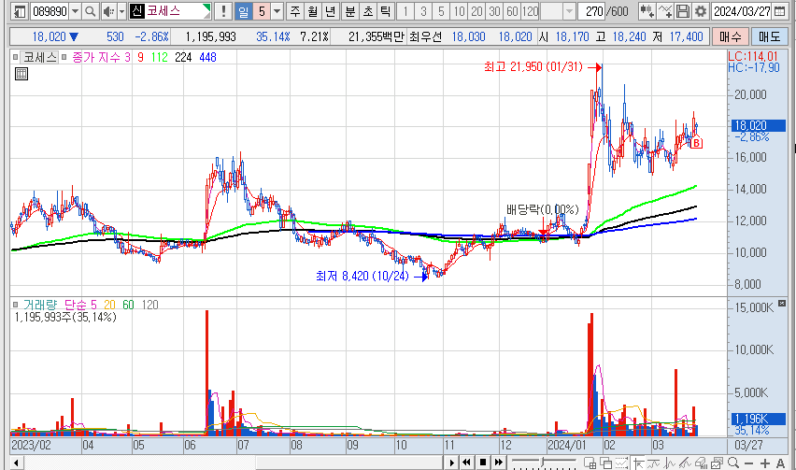
Task: Select the 120 interval preset
Action: 530,10
